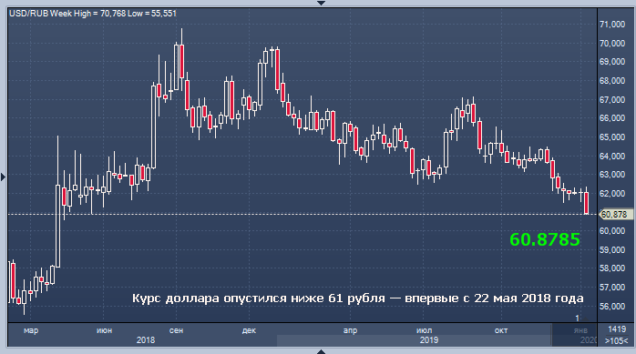636x354 pixels.
Task: Click the 56,000 price axis label
Action: [612, 306]
